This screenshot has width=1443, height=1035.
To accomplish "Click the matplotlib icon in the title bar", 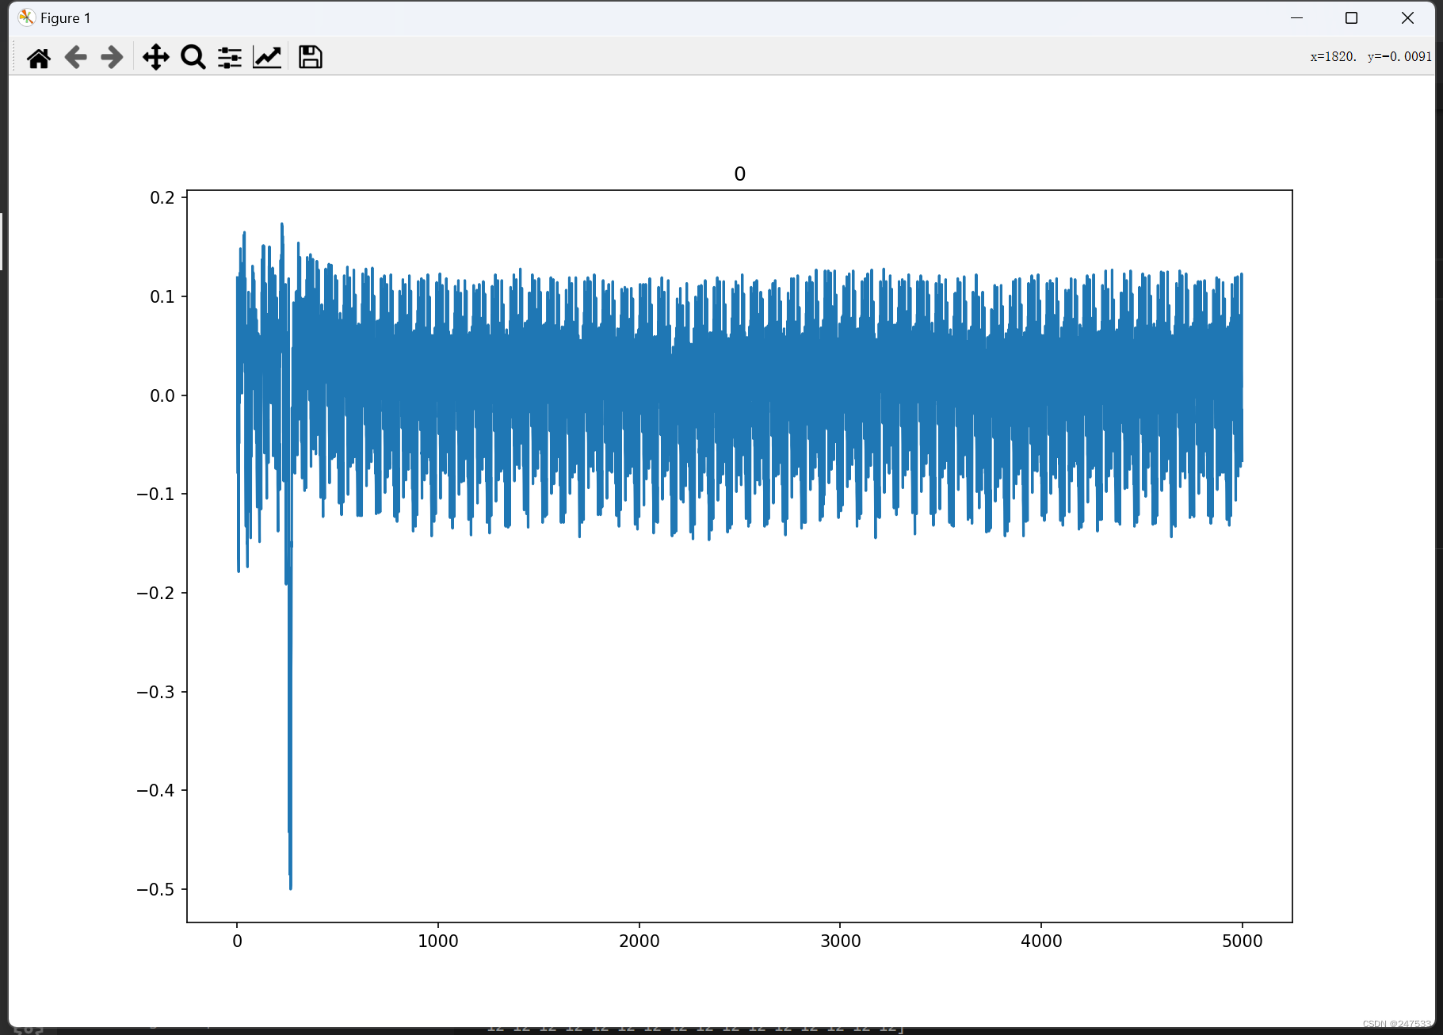I will pyautogui.click(x=26, y=17).
